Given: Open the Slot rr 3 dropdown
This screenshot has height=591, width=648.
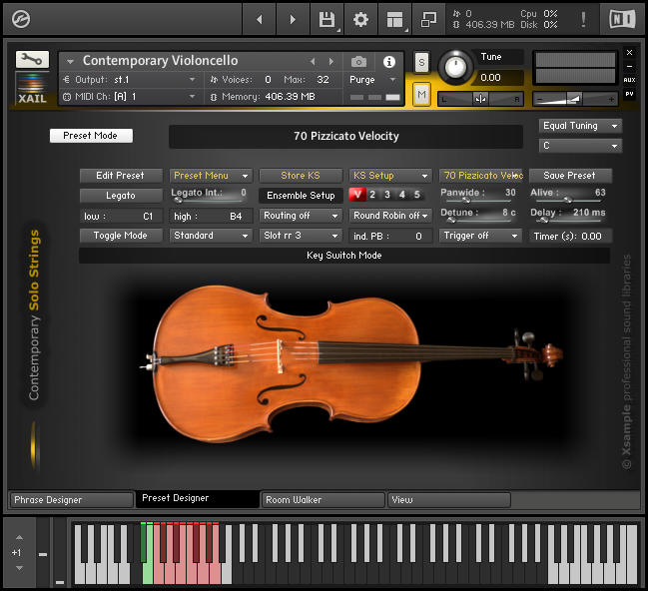Looking at the screenshot, I should 301,236.
